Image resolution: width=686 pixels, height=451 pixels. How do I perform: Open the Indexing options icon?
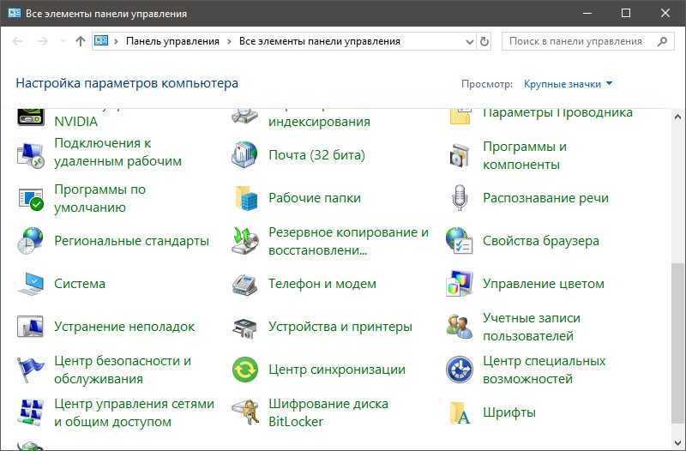[x=245, y=117]
